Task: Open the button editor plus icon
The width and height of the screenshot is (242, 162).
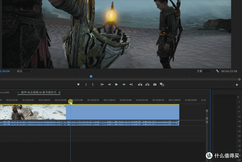Action: tap(237, 85)
